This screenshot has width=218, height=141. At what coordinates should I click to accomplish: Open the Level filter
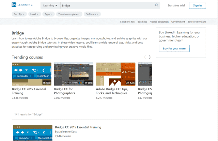click(34, 14)
